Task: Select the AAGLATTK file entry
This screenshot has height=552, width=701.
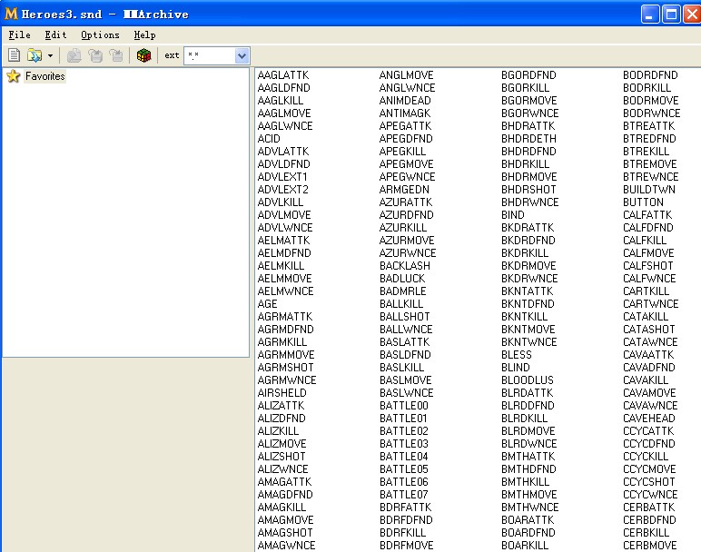Action: point(283,75)
